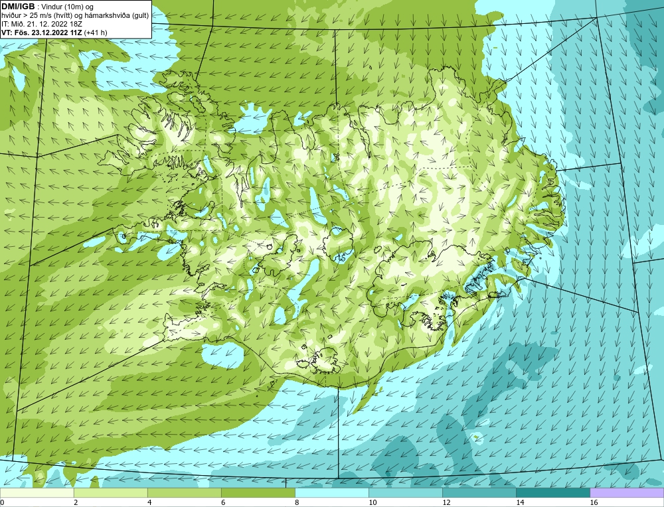Click the purple legend swatch above 16 m/s
Screen dimensions: 664x507
coord(627,493)
